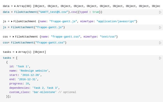This screenshot has height=102, width=163.
Task: Run the js FileAttachment cell
Action: 160,28
